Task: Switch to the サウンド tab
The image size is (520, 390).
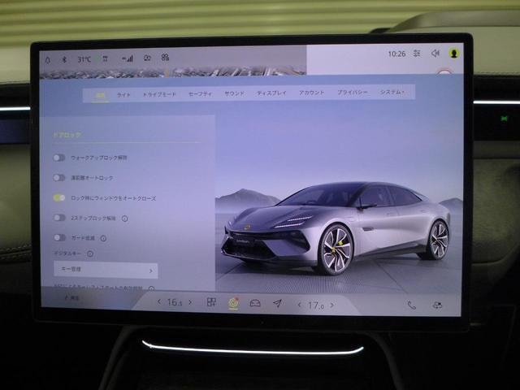Action: point(234,94)
